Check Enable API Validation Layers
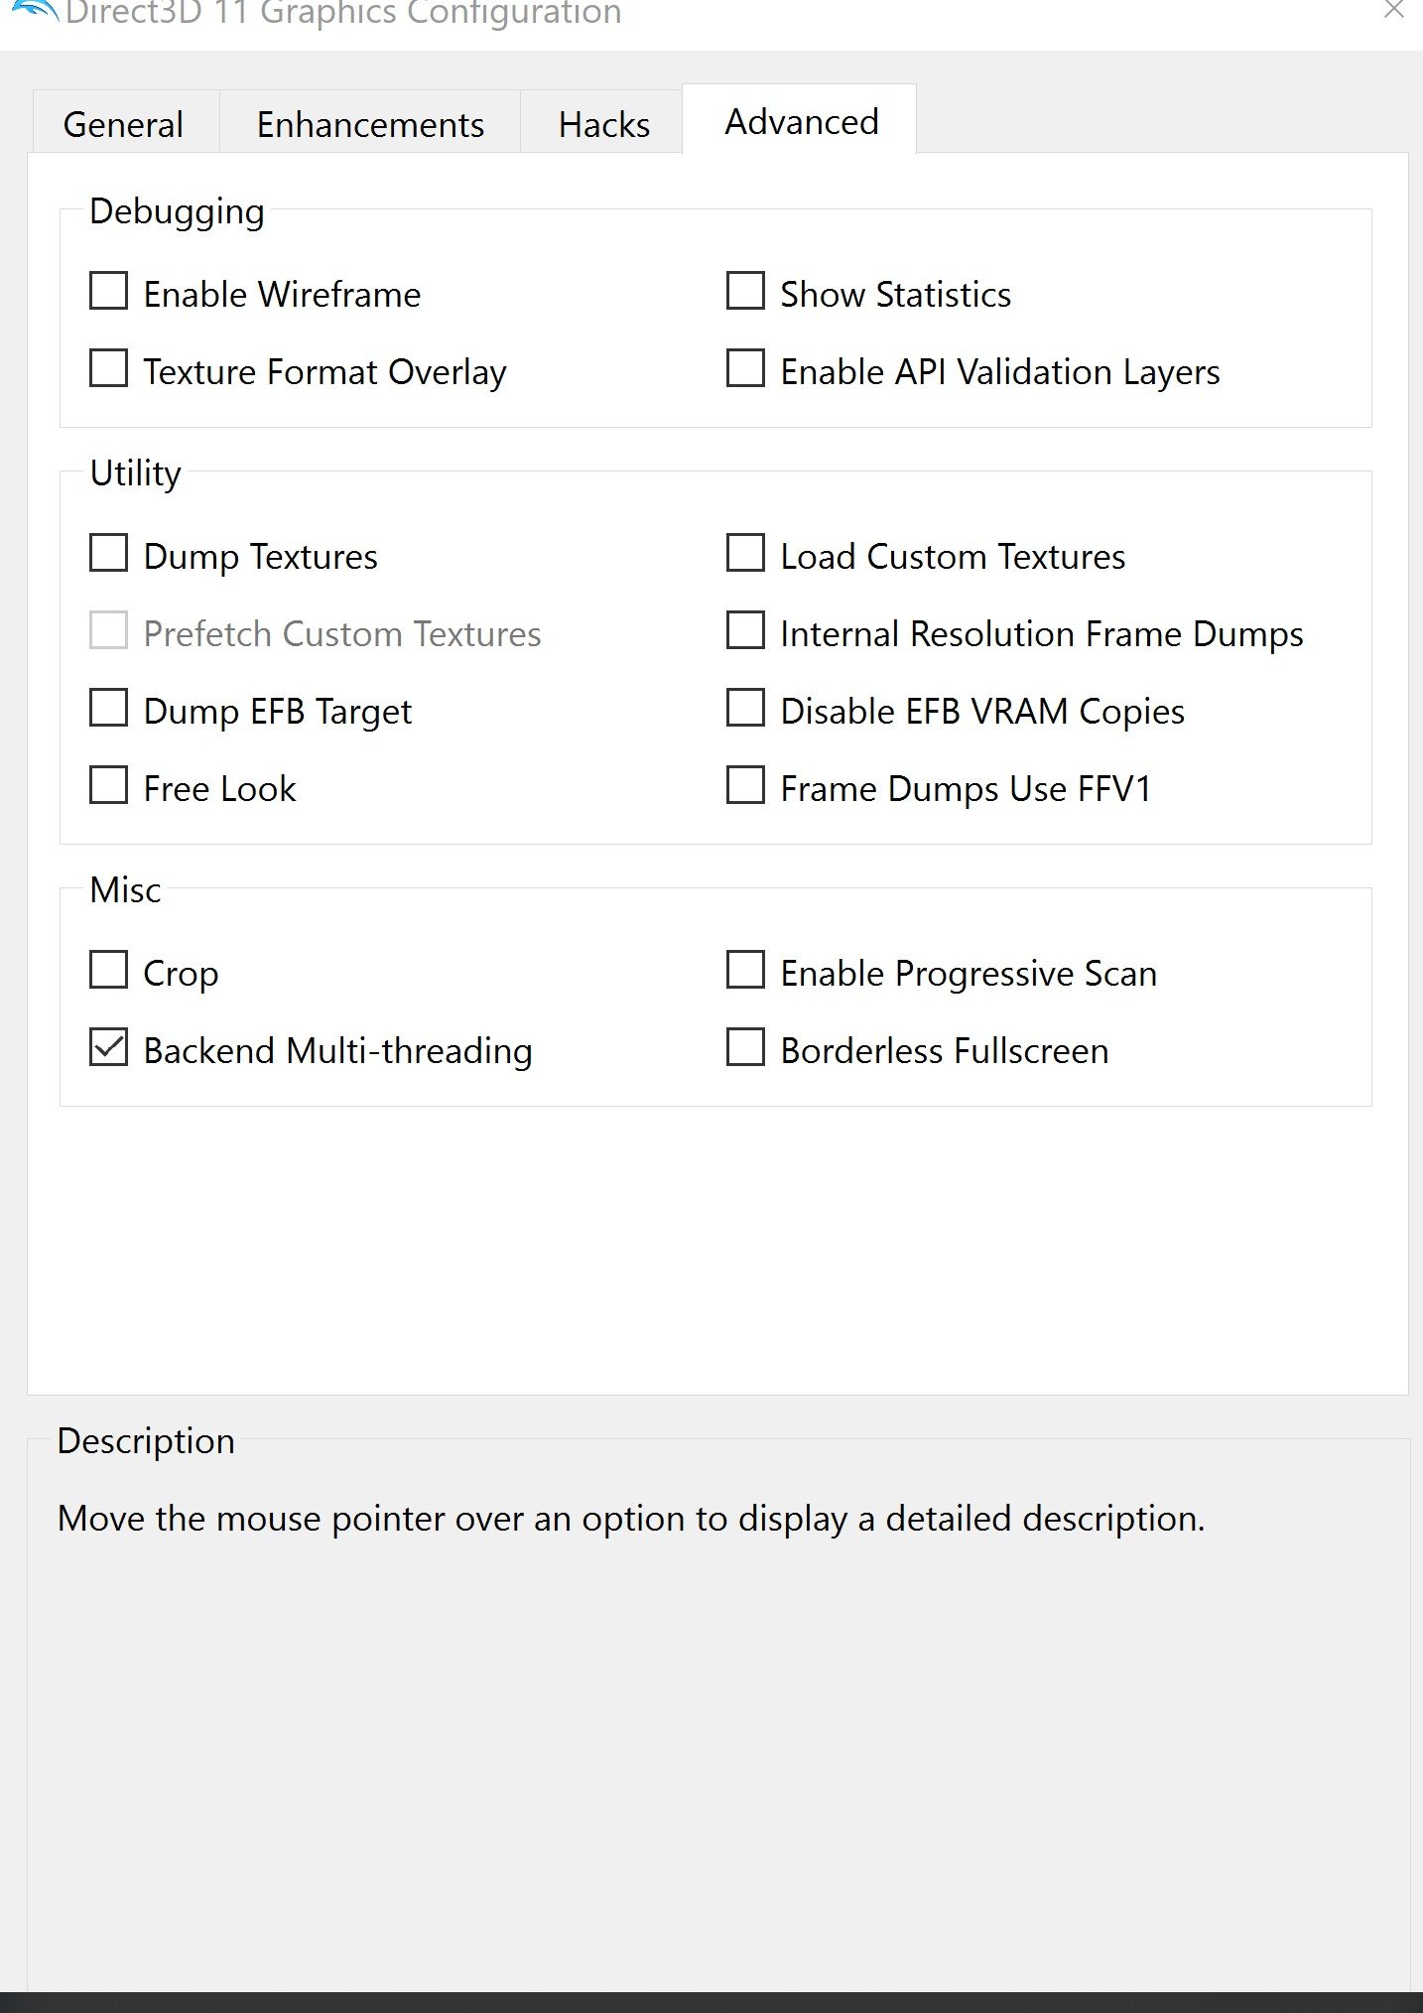The height and width of the screenshot is (2013, 1423). pyautogui.click(x=745, y=369)
